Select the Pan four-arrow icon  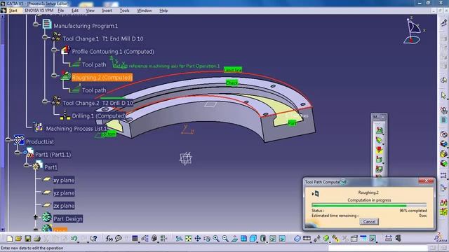(198, 238)
